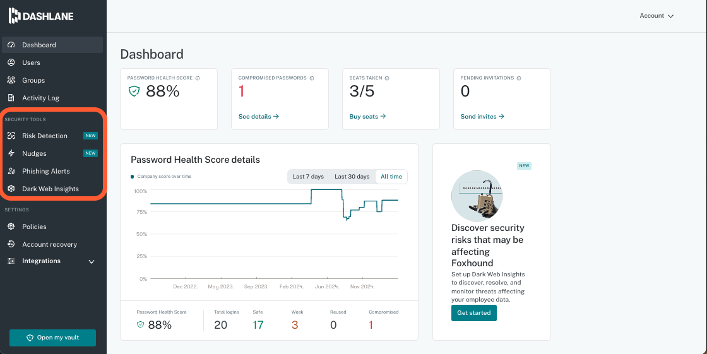Screen dimensions: 707x354
Task: Click the Safe passwords count 17
Action: 258,325
